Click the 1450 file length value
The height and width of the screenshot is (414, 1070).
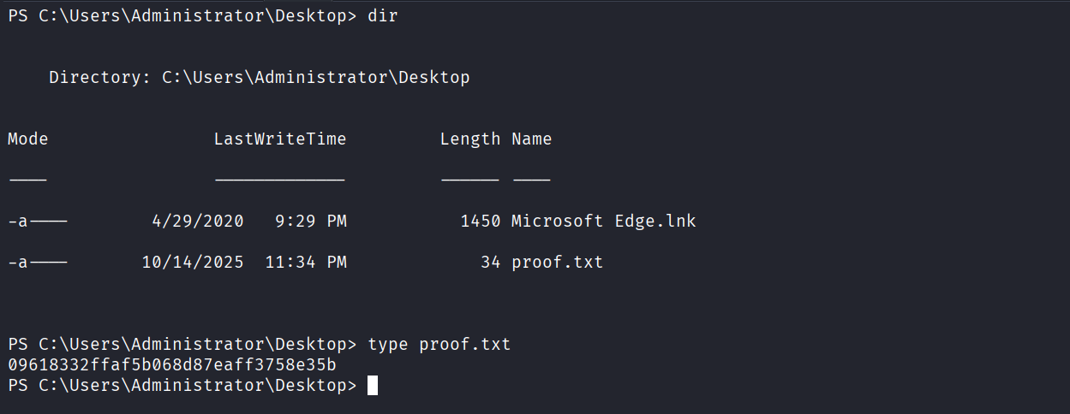(x=480, y=221)
